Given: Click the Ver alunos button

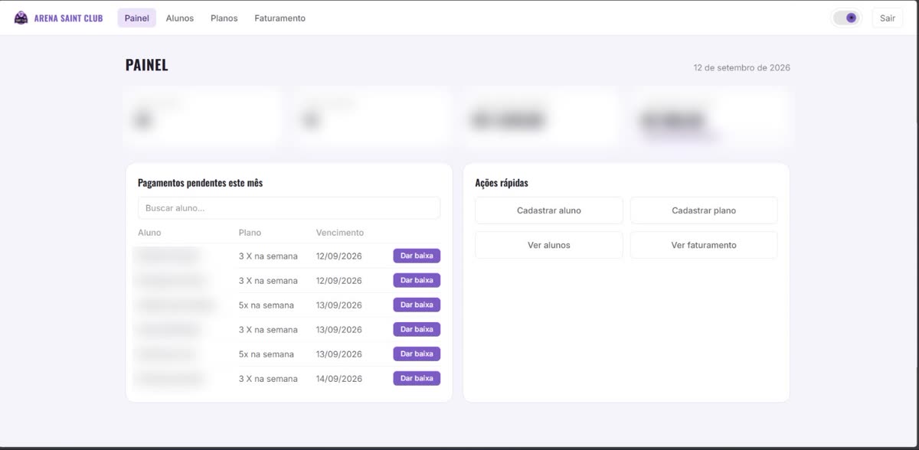Looking at the screenshot, I should [x=548, y=245].
